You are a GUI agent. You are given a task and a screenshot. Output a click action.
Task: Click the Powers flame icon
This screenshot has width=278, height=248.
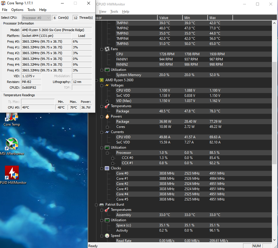(x=107, y=116)
